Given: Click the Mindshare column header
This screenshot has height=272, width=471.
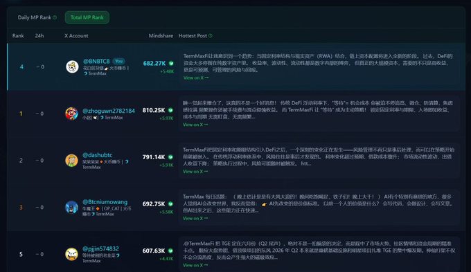Looking at the screenshot, I should [x=161, y=36].
